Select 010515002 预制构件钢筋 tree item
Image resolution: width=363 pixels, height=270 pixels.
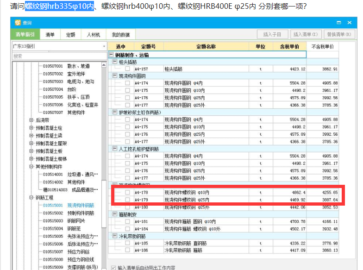pos(69,213)
